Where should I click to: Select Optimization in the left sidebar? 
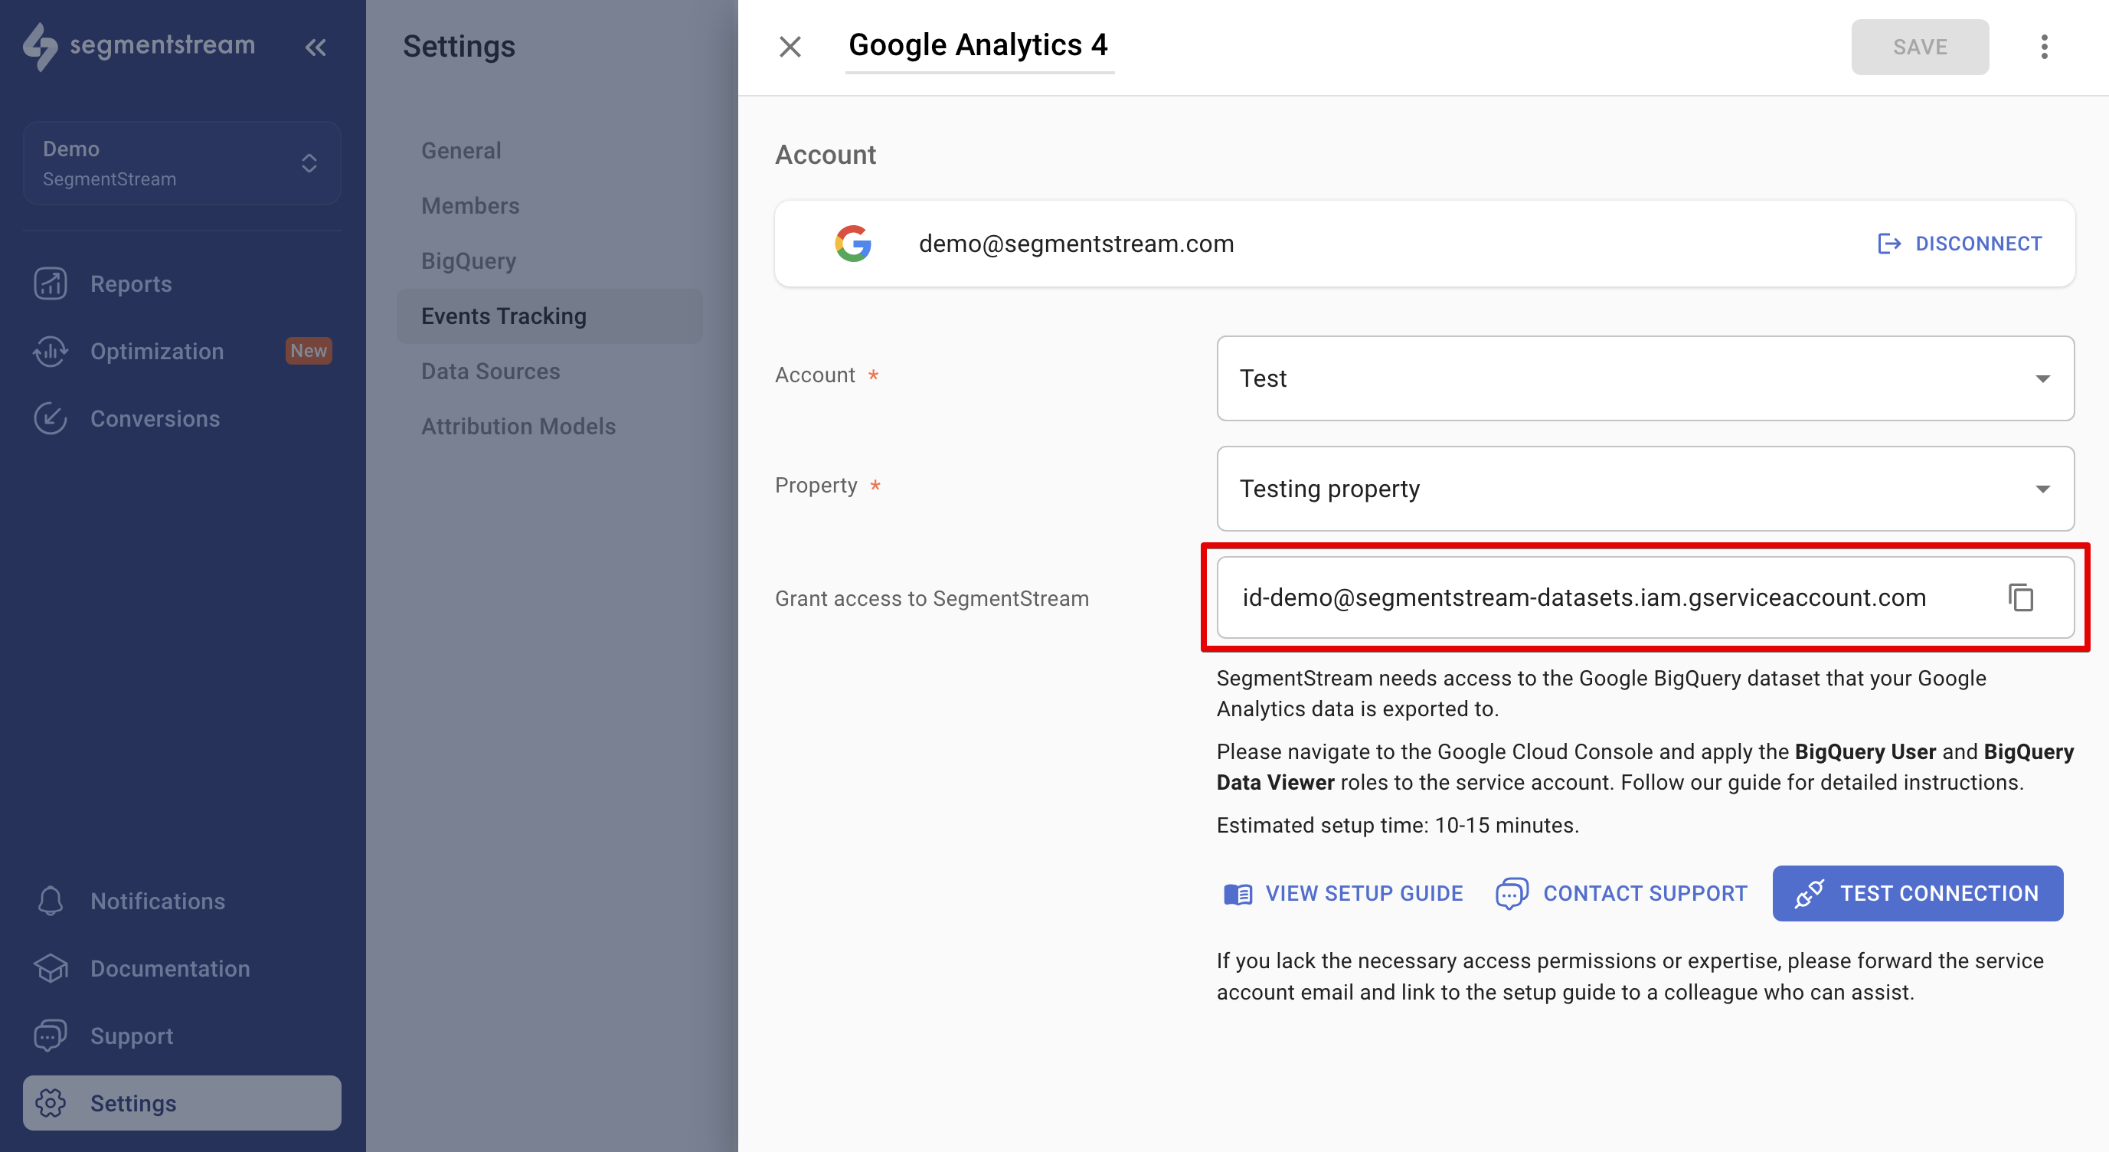click(156, 351)
